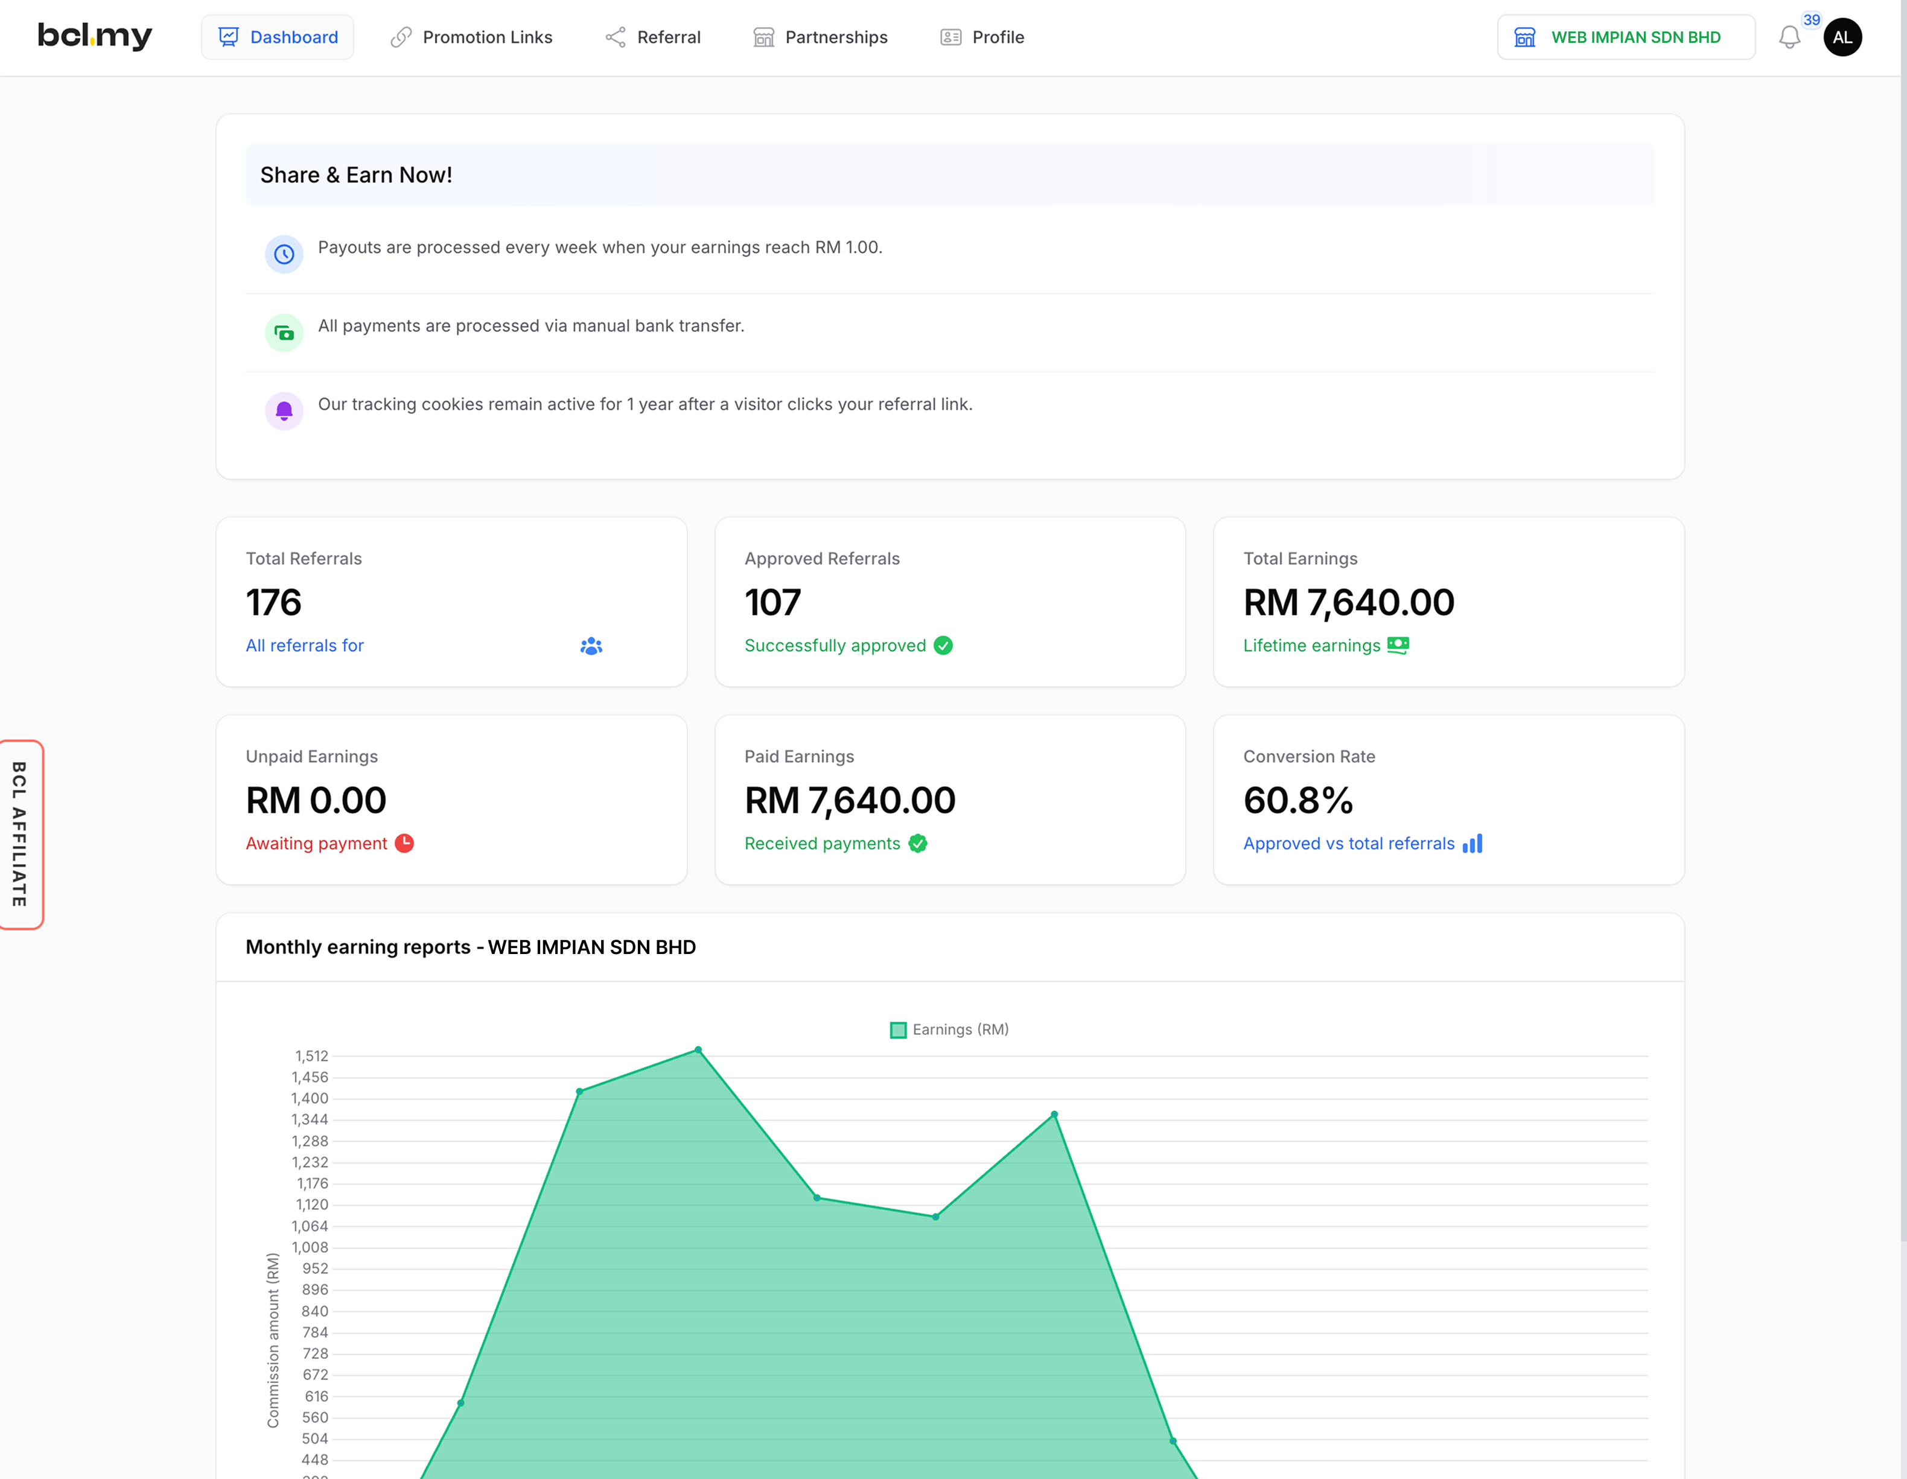Screen dimensions: 1907x1479
Task: Click 'Awaiting payment' text
Action: point(316,844)
